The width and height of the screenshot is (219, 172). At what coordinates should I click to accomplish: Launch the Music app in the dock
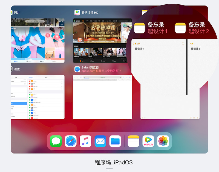[85, 141]
